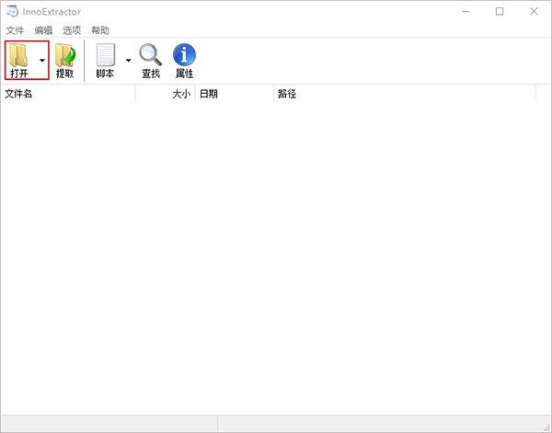Click the window resize grip corner
This screenshot has height=433, width=552.
pyautogui.click(x=546, y=427)
